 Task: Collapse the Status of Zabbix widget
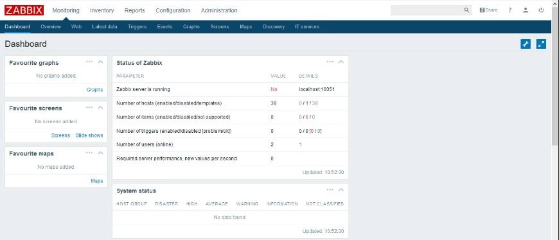(x=341, y=62)
